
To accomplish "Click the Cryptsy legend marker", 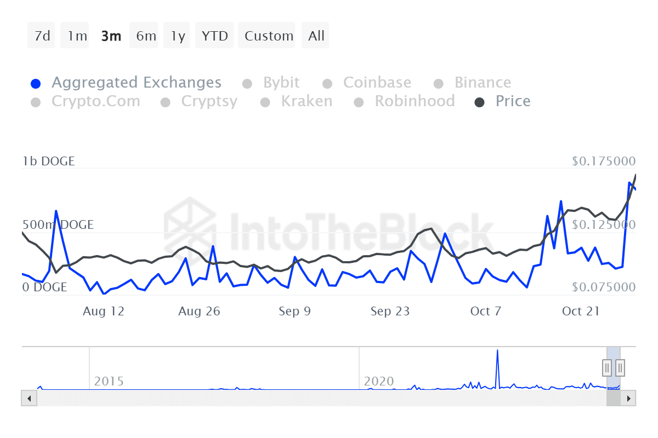I will 166,102.
